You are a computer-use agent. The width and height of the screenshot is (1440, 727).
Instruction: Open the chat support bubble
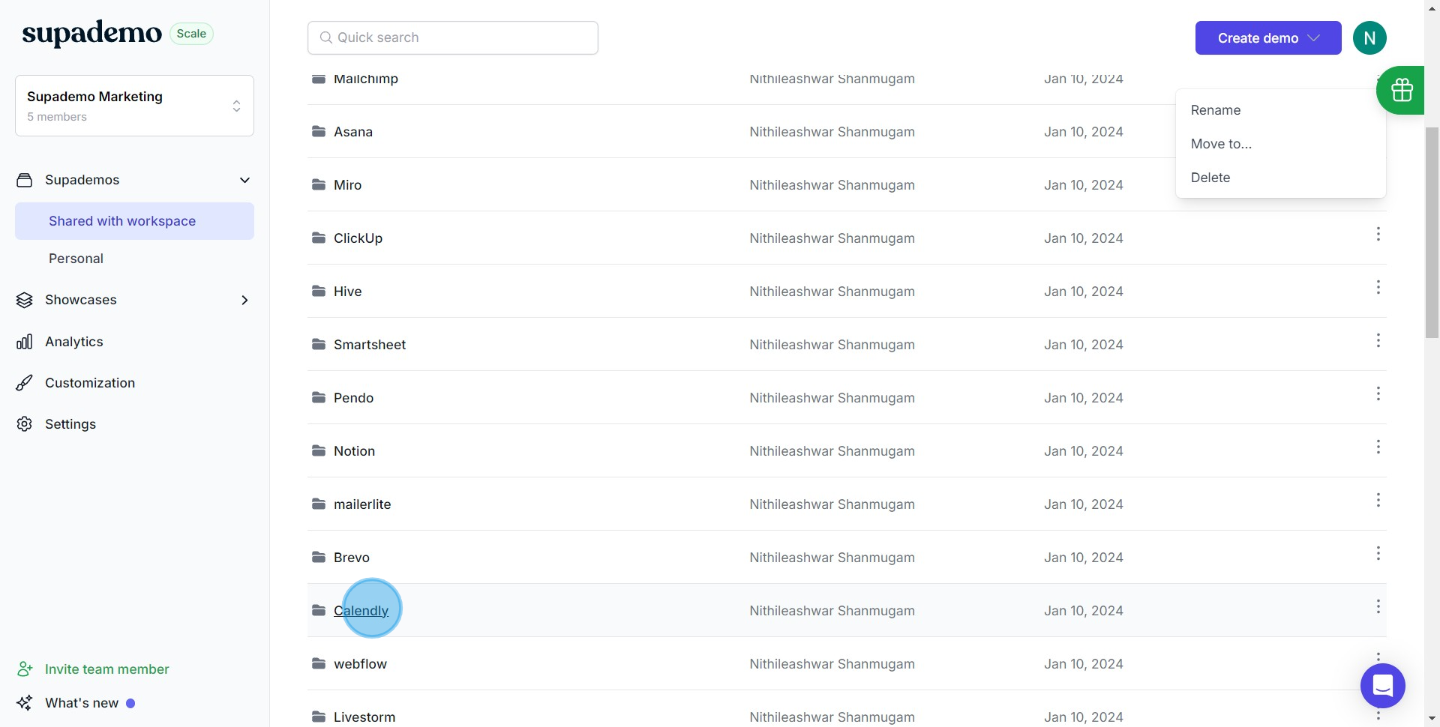(x=1383, y=685)
